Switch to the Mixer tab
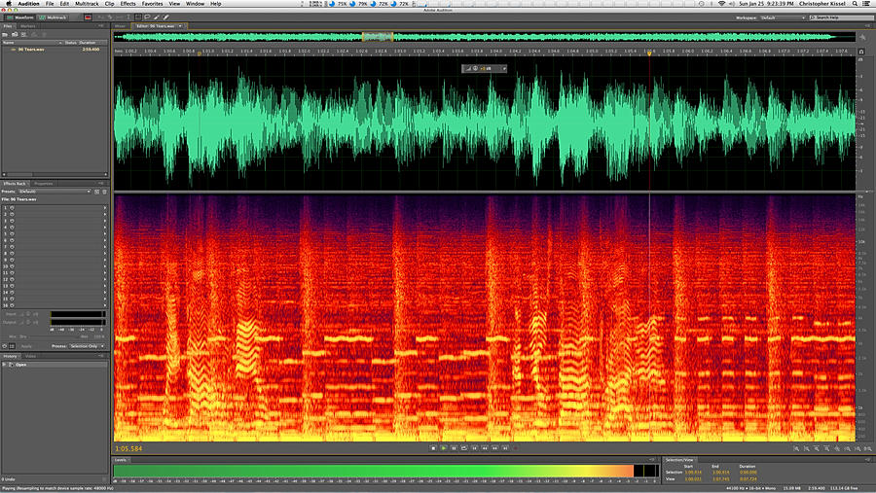Image resolution: width=876 pixels, height=493 pixels. click(120, 26)
